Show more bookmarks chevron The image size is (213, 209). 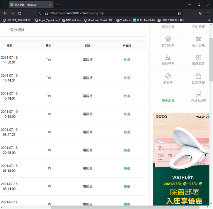point(209,20)
